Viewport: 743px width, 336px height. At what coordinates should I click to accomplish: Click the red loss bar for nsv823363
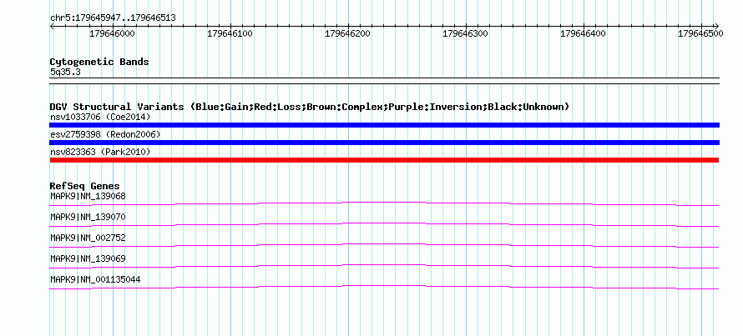[x=384, y=160]
